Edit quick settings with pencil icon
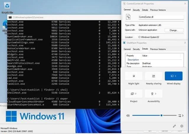Viewport: 189px width, 134px height. pyautogui.click(x=174, y=126)
